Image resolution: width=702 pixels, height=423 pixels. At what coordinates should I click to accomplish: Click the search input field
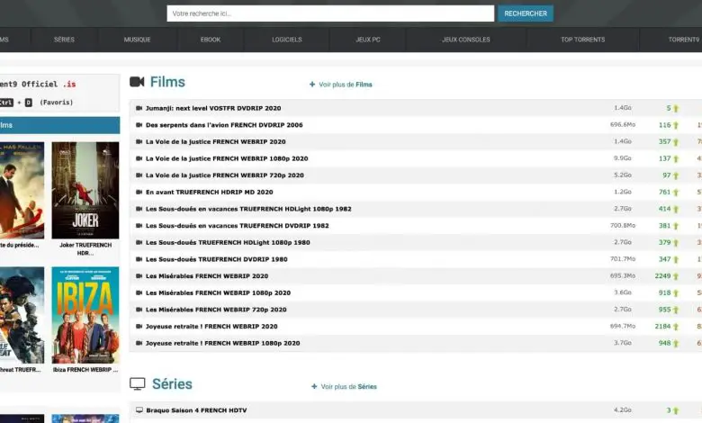click(330, 13)
